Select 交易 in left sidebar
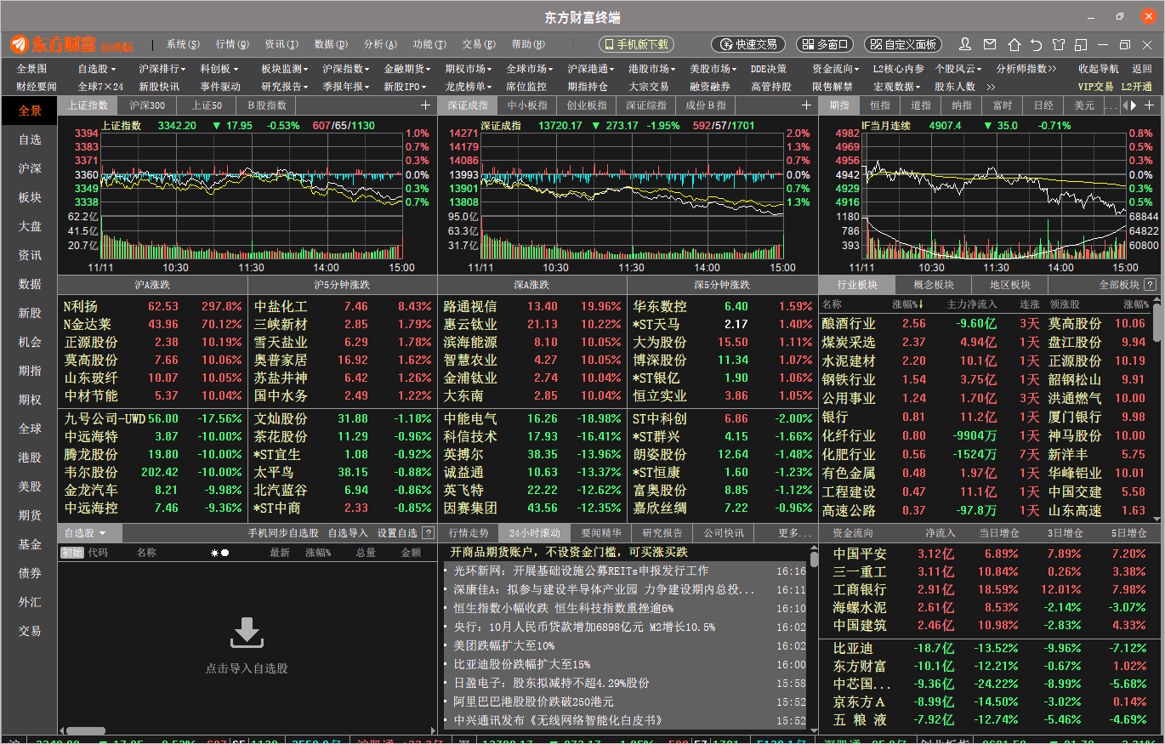Screen dimensions: 1165x744 click(x=30, y=631)
